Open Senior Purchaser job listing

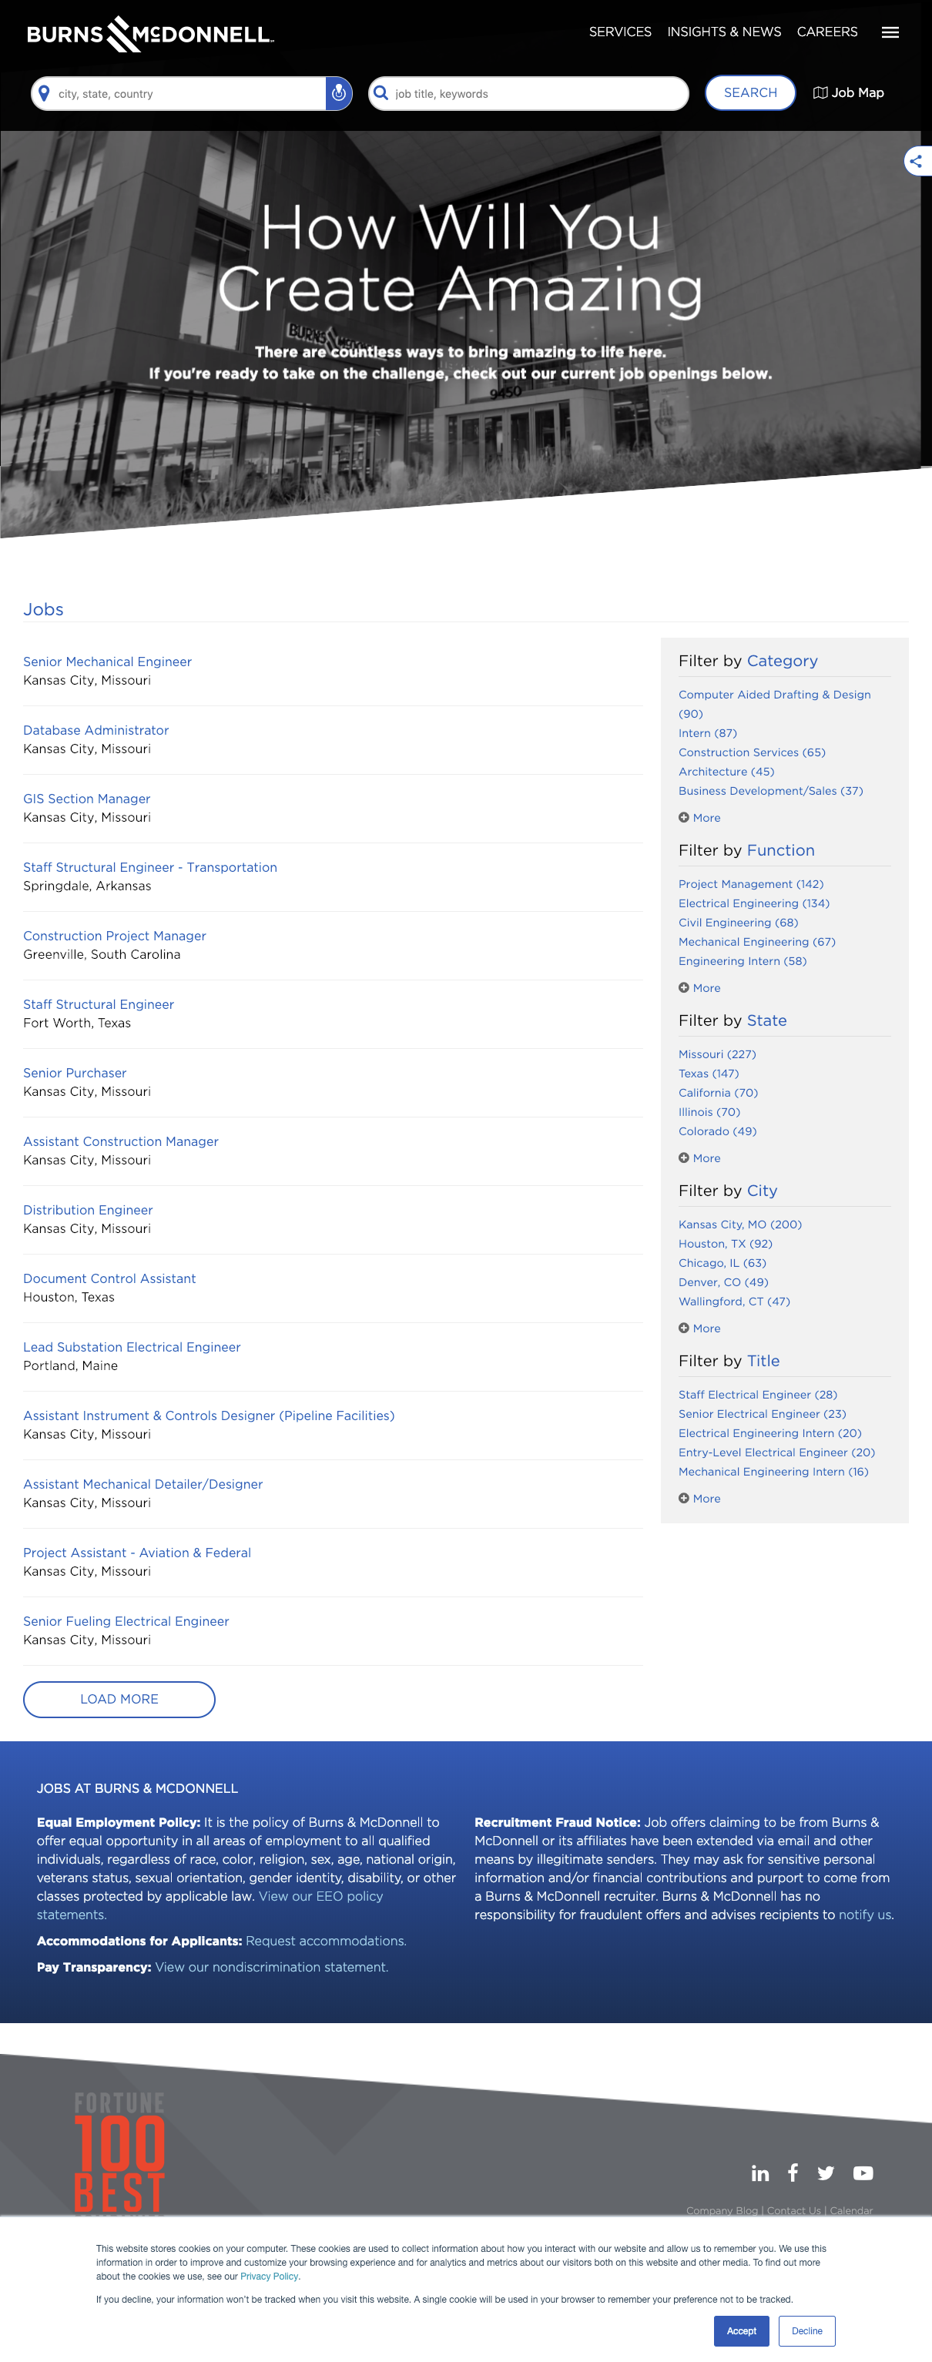pos(75,1074)
